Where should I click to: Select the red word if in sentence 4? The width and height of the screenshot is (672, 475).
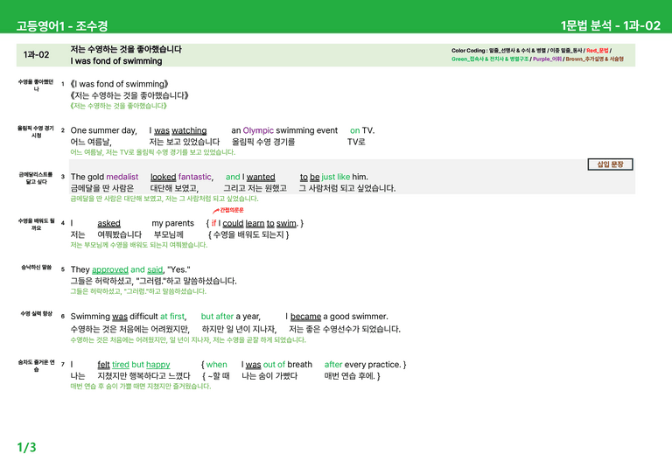pos(213,224)
